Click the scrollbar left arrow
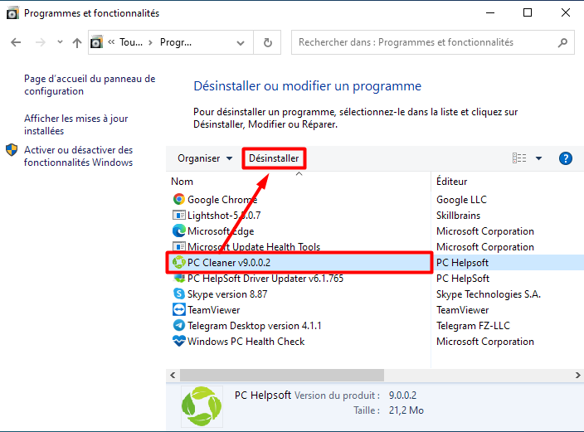The image size is (584, 432). [173, 375]
